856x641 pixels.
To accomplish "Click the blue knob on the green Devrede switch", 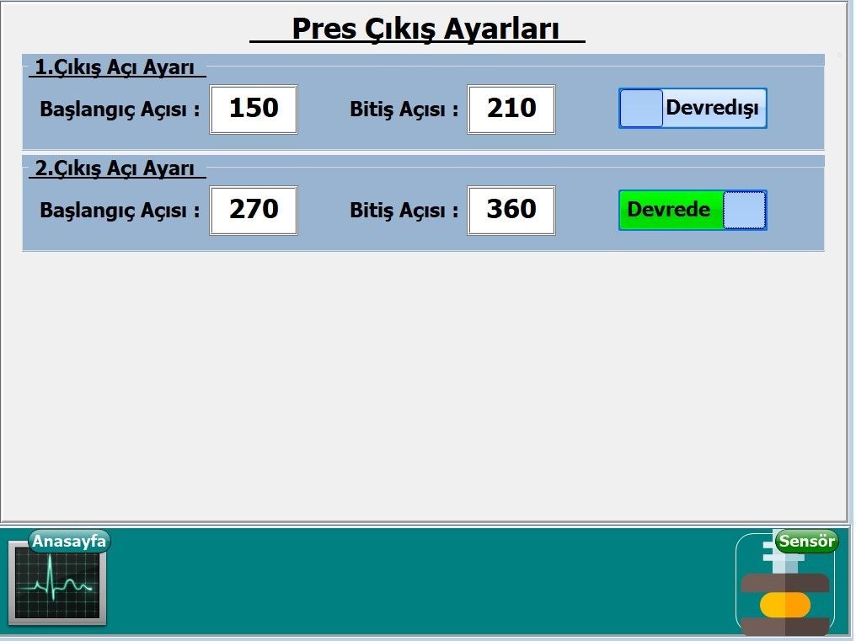I will [745, 210].
